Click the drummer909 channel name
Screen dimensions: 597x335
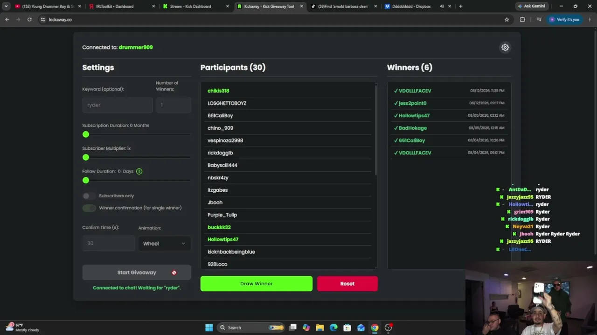click(x=136, y=47)
